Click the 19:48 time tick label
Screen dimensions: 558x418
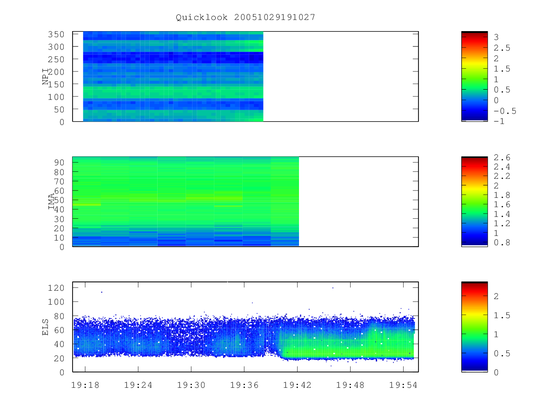click(x=350, y=385)
